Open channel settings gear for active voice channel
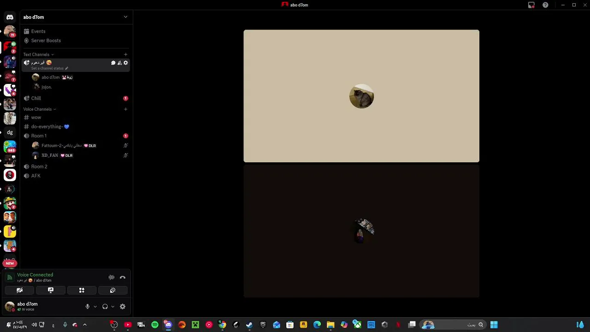 (x=125, y=63)
